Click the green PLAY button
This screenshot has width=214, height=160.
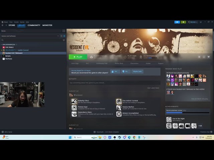tap(78, 57)
